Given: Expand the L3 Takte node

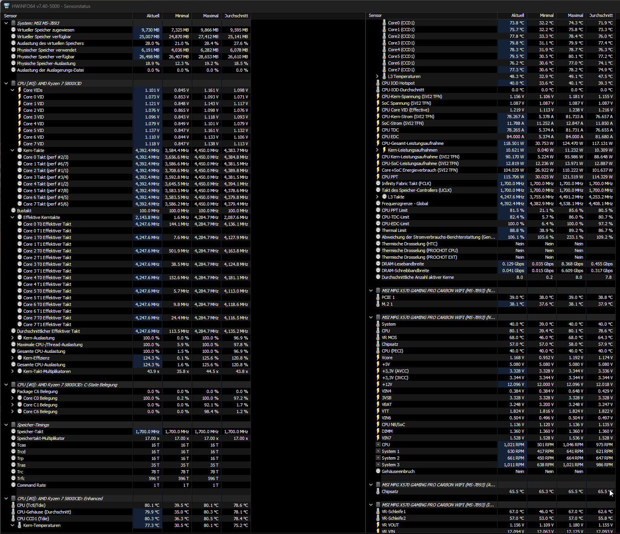Looking at the screenshot, I should pyautogui.click(x=377, y=197).
